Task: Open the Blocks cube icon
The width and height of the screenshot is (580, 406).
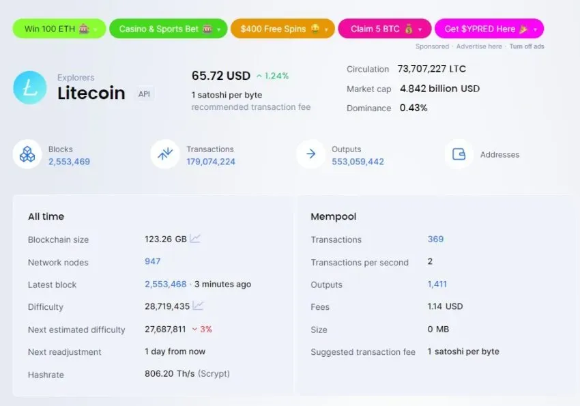Action: coord(27,154)
